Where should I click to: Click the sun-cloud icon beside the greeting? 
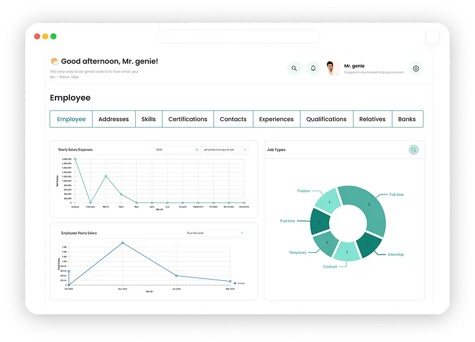click(x=54, y=61)
